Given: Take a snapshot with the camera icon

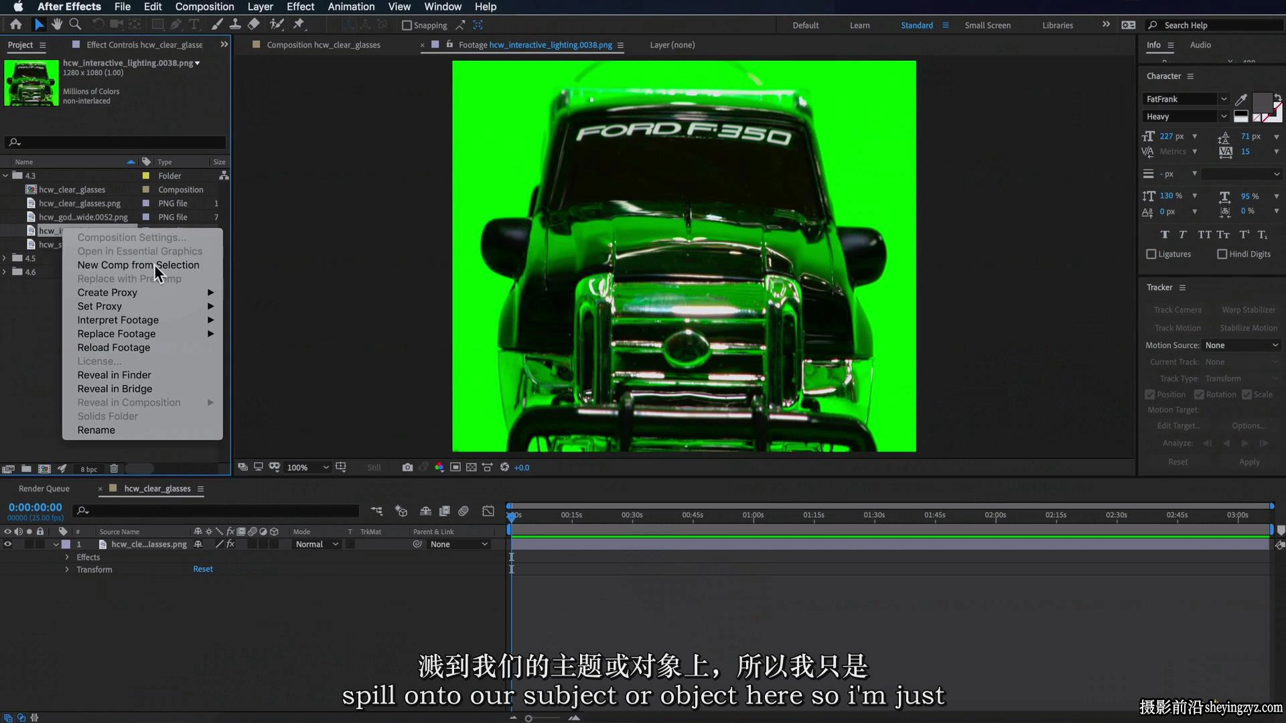Looking at the screenshot, I should click(x=407, y=467).
